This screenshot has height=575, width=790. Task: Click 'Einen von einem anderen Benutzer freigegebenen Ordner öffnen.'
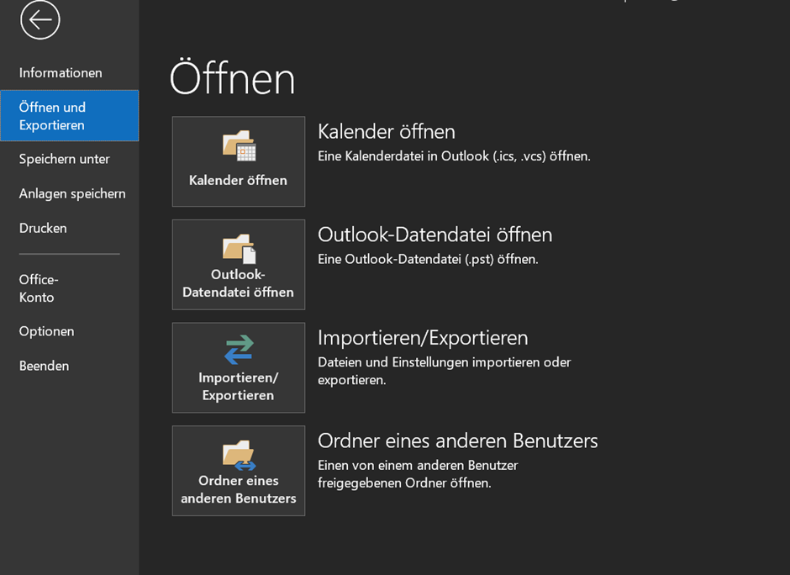click(418, 474)
